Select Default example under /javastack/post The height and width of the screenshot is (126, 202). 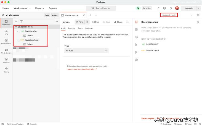pos(28,44)
